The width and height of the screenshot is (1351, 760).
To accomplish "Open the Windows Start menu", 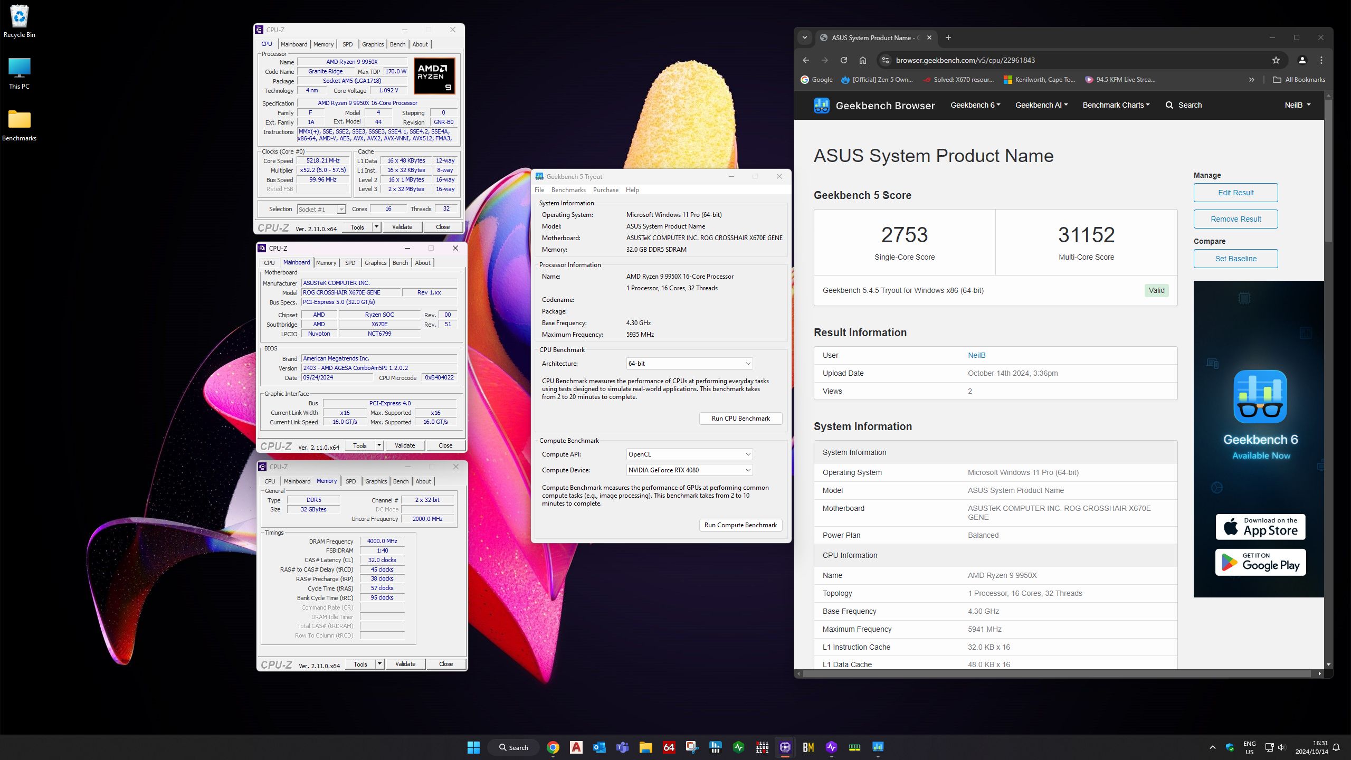I will click(x=473, y=747).
